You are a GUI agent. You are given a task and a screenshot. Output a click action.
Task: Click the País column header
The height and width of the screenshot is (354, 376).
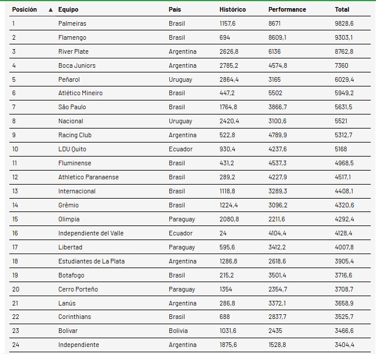click(x=175, y=10)
